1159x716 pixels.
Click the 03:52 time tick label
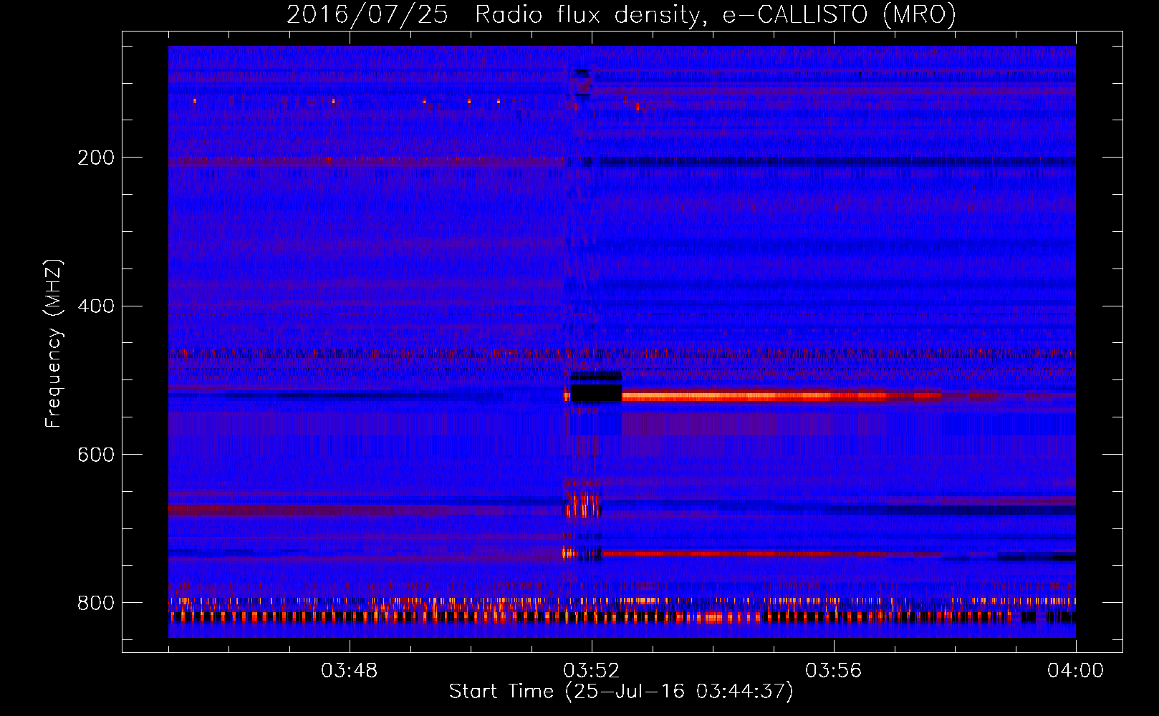(592, 671)
